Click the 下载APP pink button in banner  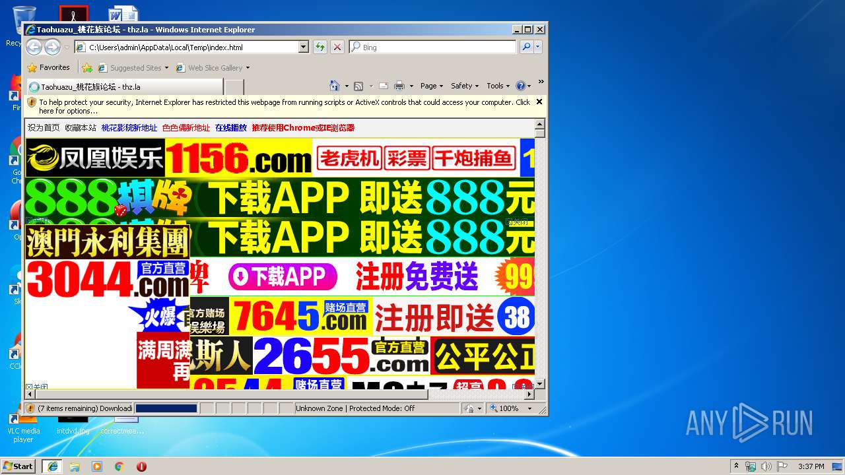click(x=283, y=277)
